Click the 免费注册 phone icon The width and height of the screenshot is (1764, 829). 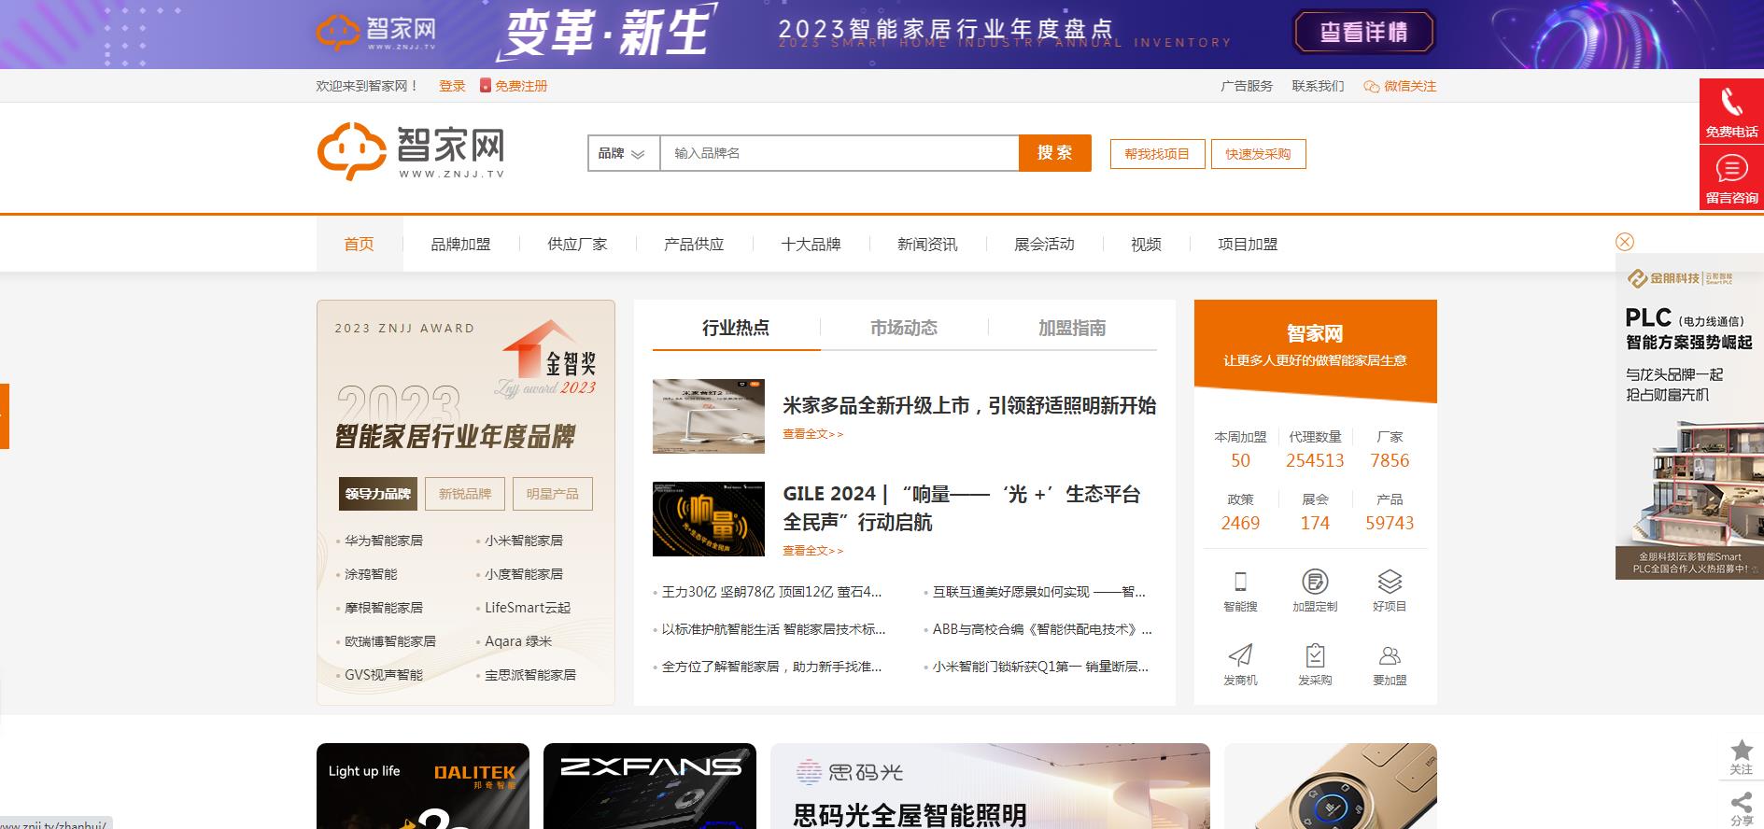pyautogui.click(x=486, y=85)
